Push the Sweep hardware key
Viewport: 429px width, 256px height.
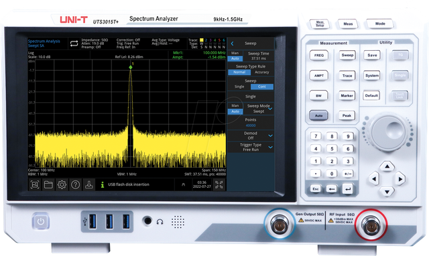click(x=347, y=55)
